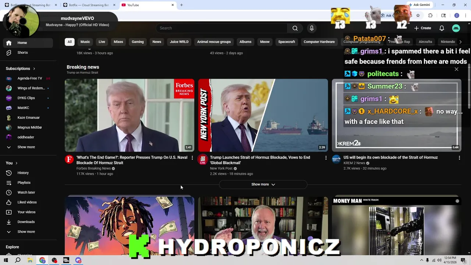Show hidden system tray icons
The image size is (471, 265).
point(421,260)
